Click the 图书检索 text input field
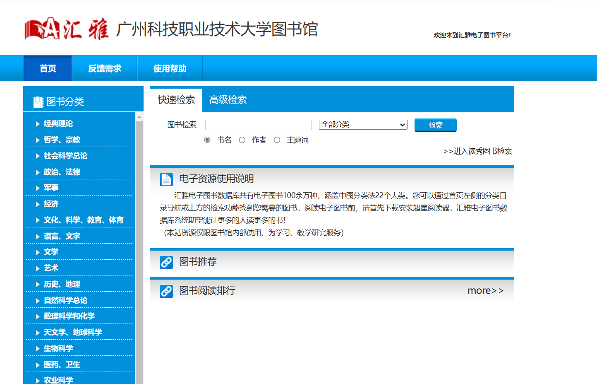The image size is (597, 384). (258, 125)
